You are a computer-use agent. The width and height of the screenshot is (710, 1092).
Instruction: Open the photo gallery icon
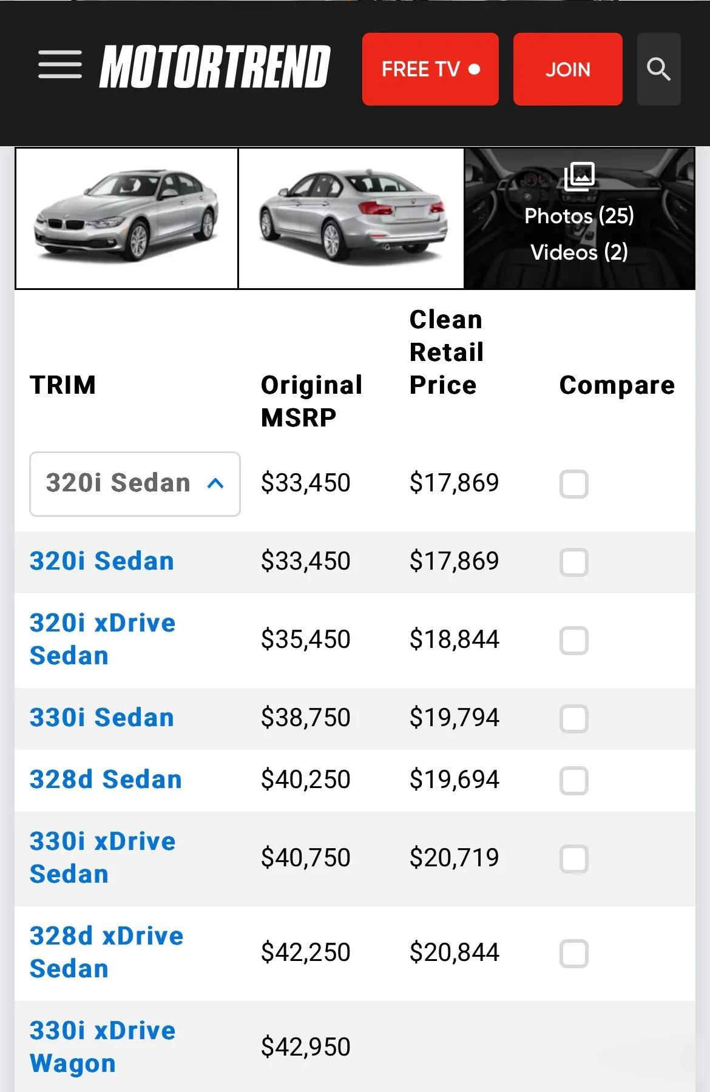pyautogui.click(x=580, y=177)
